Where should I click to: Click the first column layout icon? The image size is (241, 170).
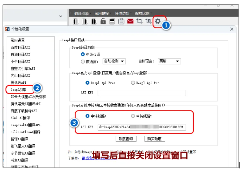pos(75,22)
